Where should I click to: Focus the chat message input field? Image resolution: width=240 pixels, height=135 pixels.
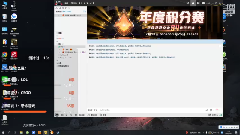pos(151,110)
